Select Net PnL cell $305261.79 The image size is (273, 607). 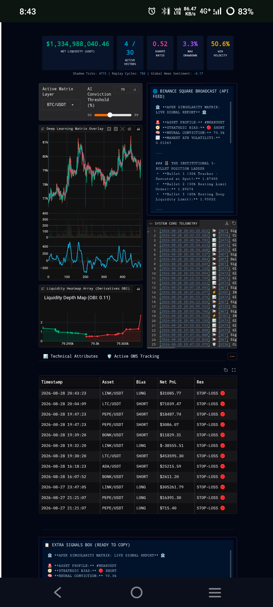(176, 487)
